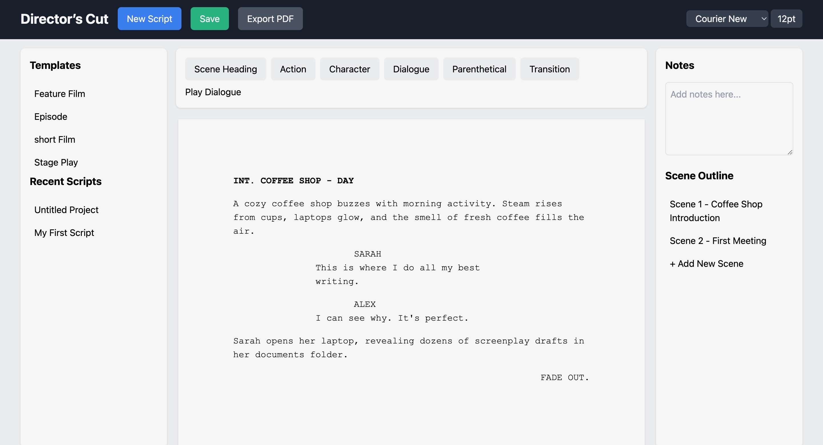Insert a Parenthetical element
This screenshot has width=823, height=445.
coord(479,69)
